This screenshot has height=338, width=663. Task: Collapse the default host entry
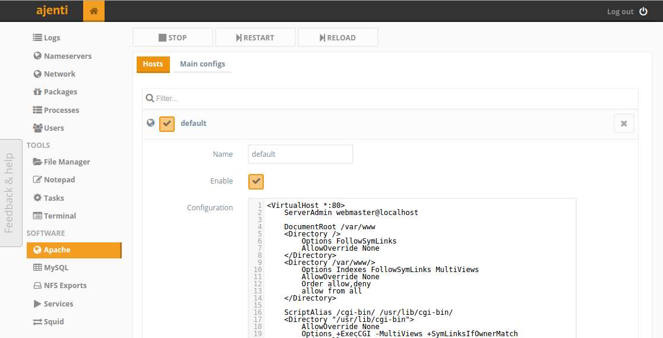(193, 124)
